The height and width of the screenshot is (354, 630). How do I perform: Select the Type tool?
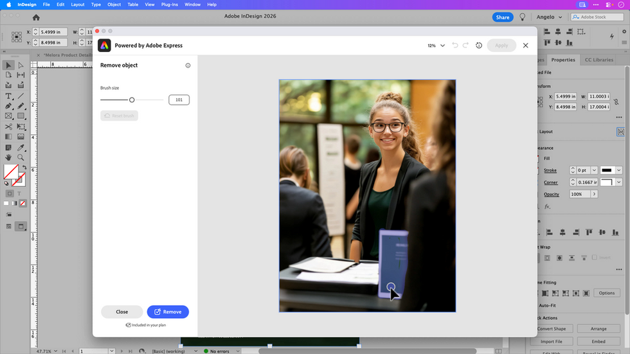tap(8, 96)
